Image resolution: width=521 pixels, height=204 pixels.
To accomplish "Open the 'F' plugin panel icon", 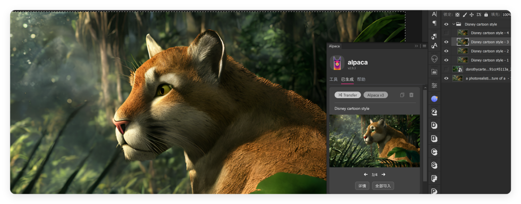I will (x=434, y=178).
